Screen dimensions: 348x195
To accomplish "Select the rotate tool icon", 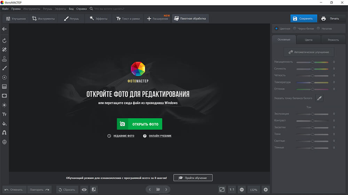I will [4, 41].
